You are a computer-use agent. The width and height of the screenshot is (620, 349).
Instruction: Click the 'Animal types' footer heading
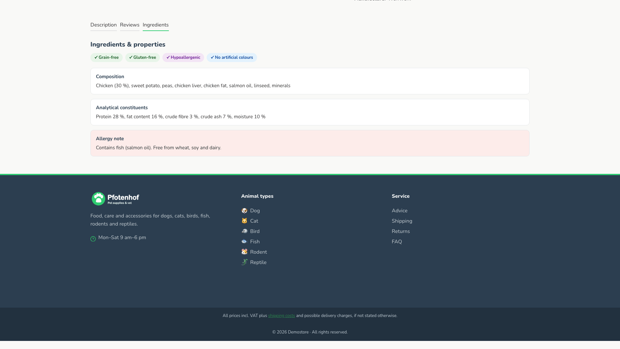[257, 196]
